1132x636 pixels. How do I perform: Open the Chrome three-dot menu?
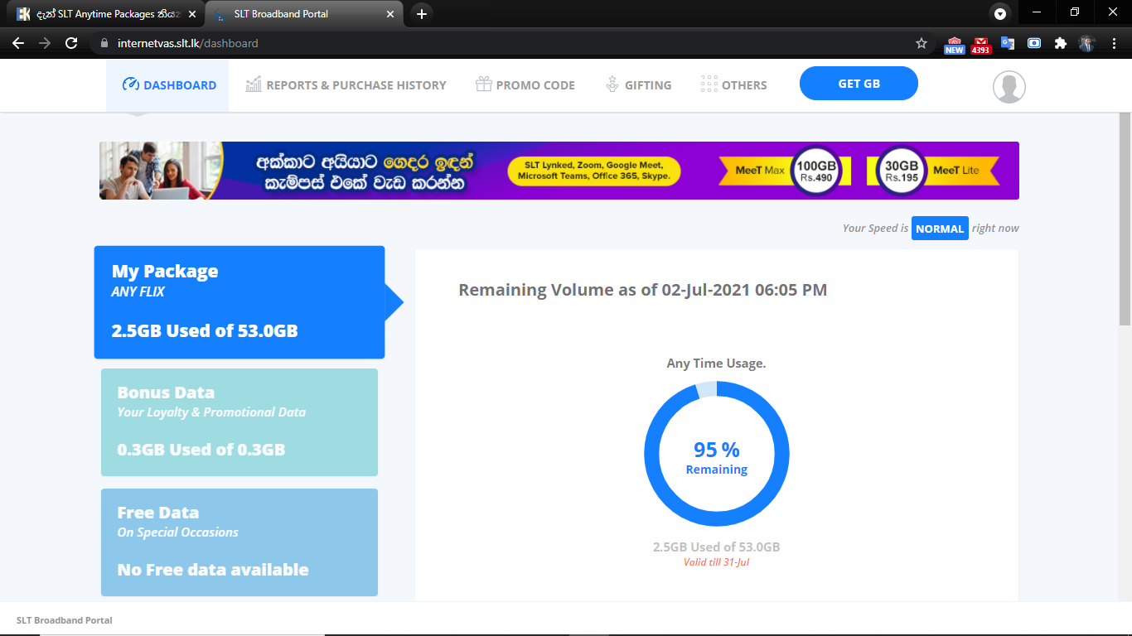[1113, 43]
